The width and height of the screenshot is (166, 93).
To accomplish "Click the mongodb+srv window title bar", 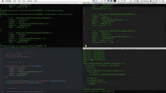I will click(x=41, y=3).
